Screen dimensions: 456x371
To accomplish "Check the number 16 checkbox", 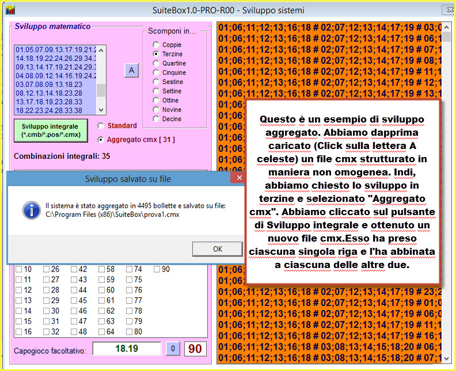I will (x=20, y=331).
